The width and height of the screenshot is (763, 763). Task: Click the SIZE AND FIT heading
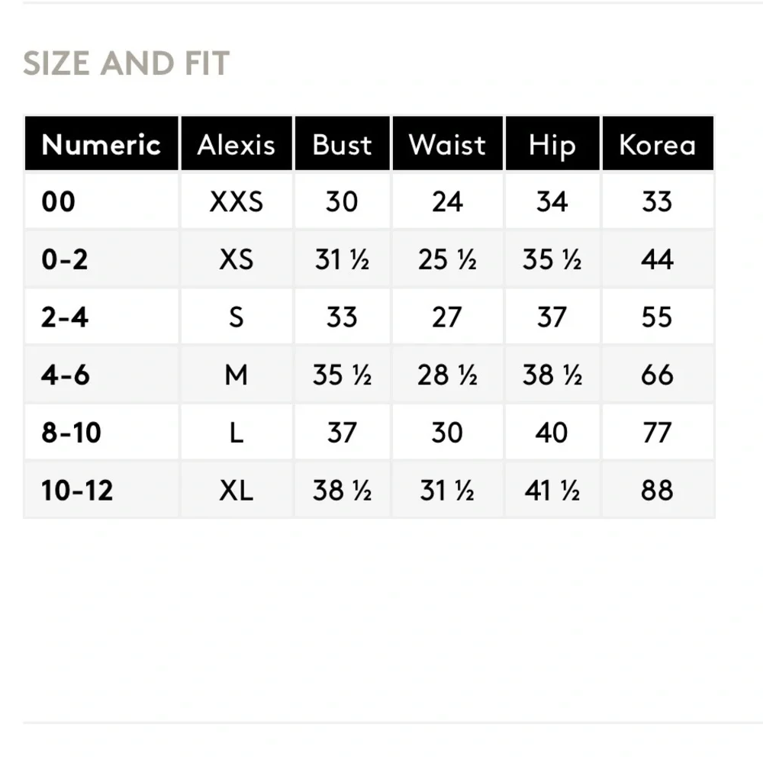[126, 63]
